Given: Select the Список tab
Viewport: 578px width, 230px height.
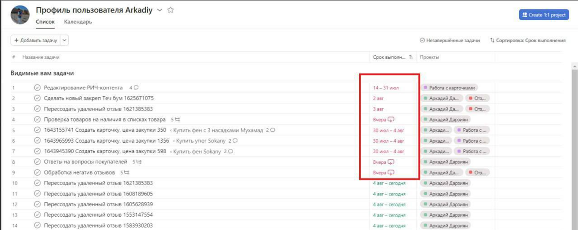Looking at the screenshot, I should 45,22.
